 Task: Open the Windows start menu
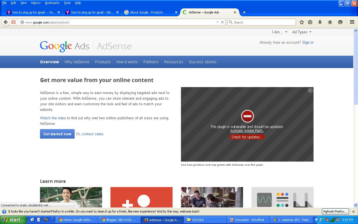[x=13, y=220]
